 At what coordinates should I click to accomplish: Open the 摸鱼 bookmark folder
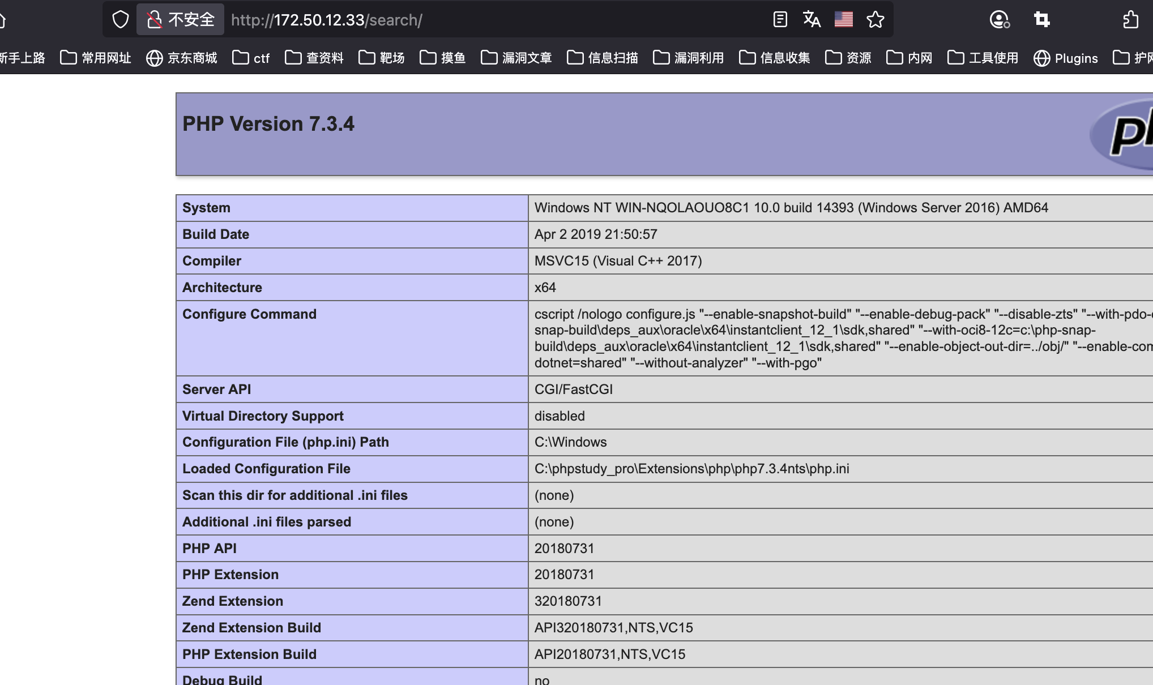[443, 58]
